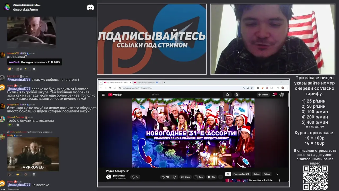Click the site info icon in the address bar
Viewport: 339px width, 191px height.
(119, 88)
